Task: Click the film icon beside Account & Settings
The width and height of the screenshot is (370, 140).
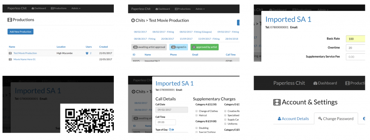Action: 277,102
